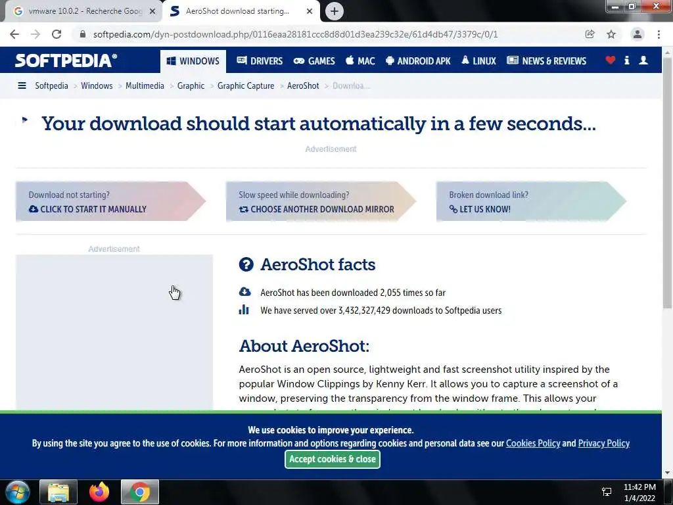Switch to the vmware 10.0.2 search tab
The width and height of the screenshot is (673, 505).
coord(85,11)
